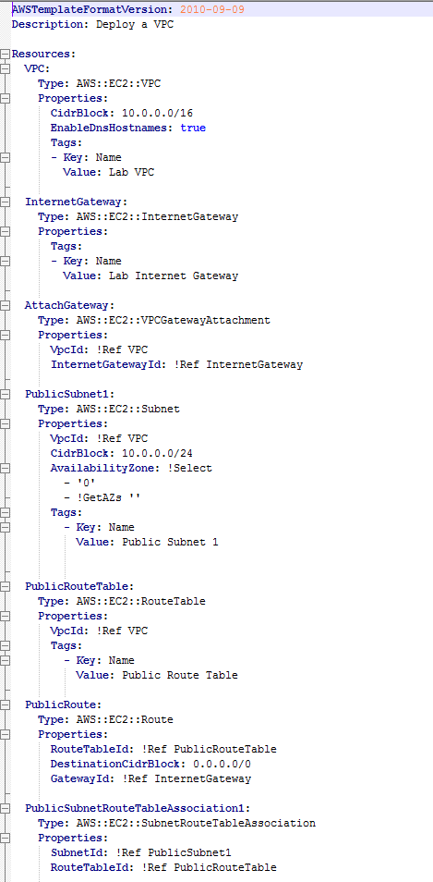Collapse Properties fold under PublicSubnetRouteTableAssociation1
The image size is (433, 882).
[x=5, y=838]
